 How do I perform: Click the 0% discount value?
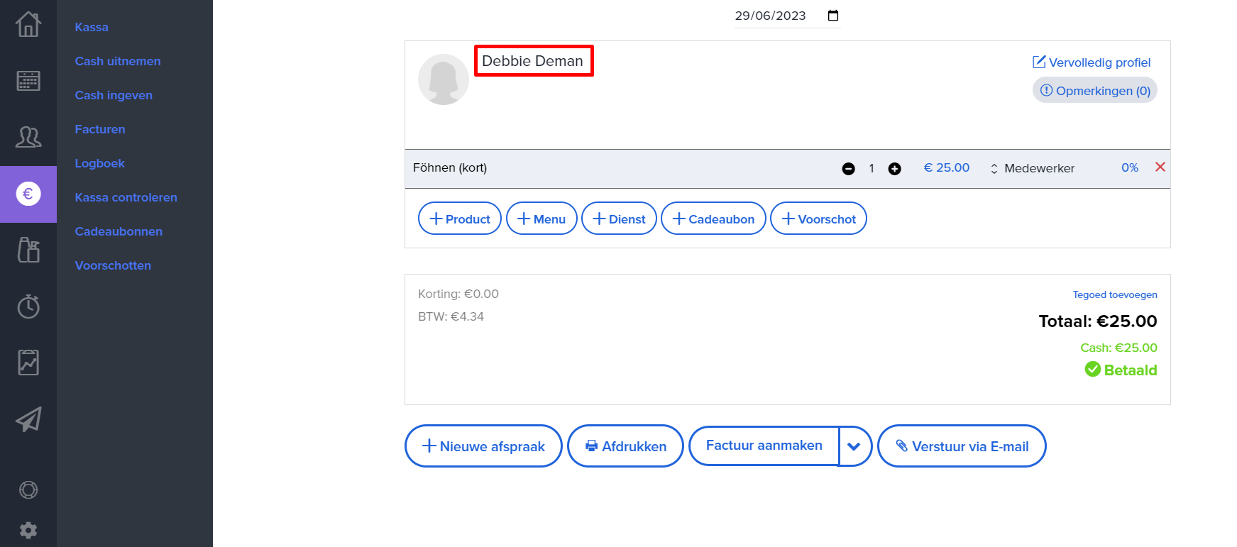1129,168
